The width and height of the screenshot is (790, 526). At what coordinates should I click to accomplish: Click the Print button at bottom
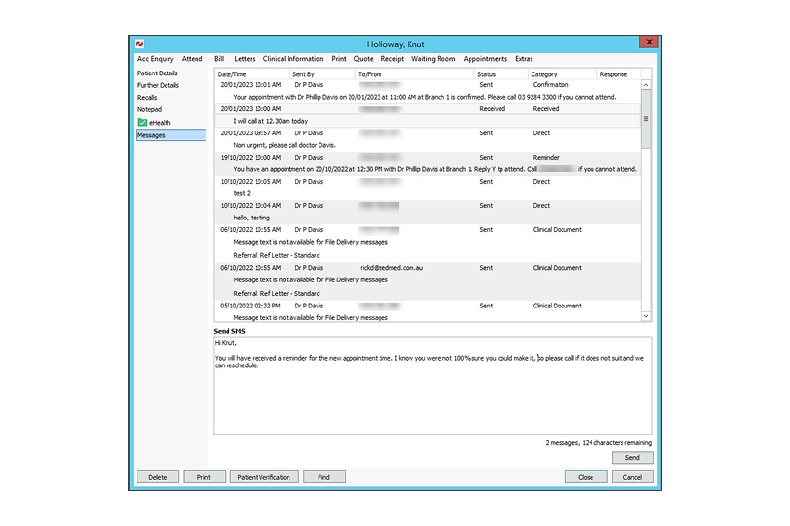click(204, 477)
